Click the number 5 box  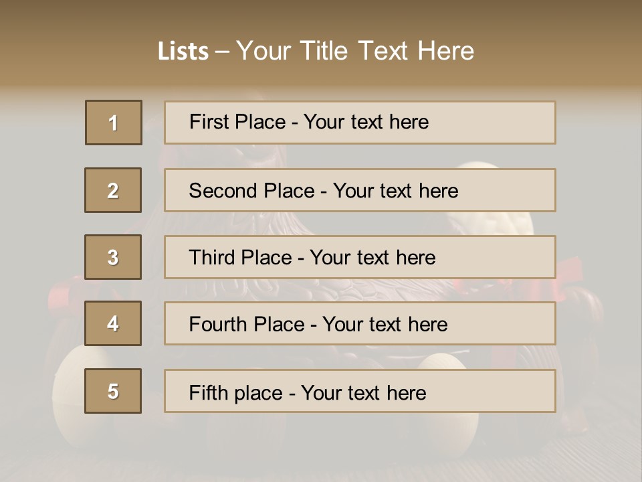coord(113,391)
